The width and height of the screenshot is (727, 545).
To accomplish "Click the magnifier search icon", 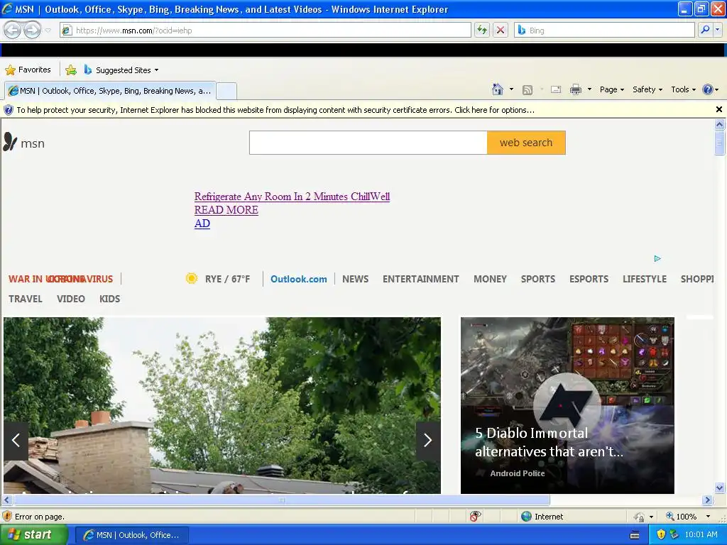I will tap(705, 30).
